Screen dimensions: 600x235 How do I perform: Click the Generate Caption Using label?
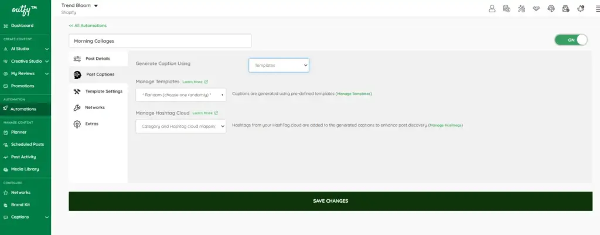[163, 63]
